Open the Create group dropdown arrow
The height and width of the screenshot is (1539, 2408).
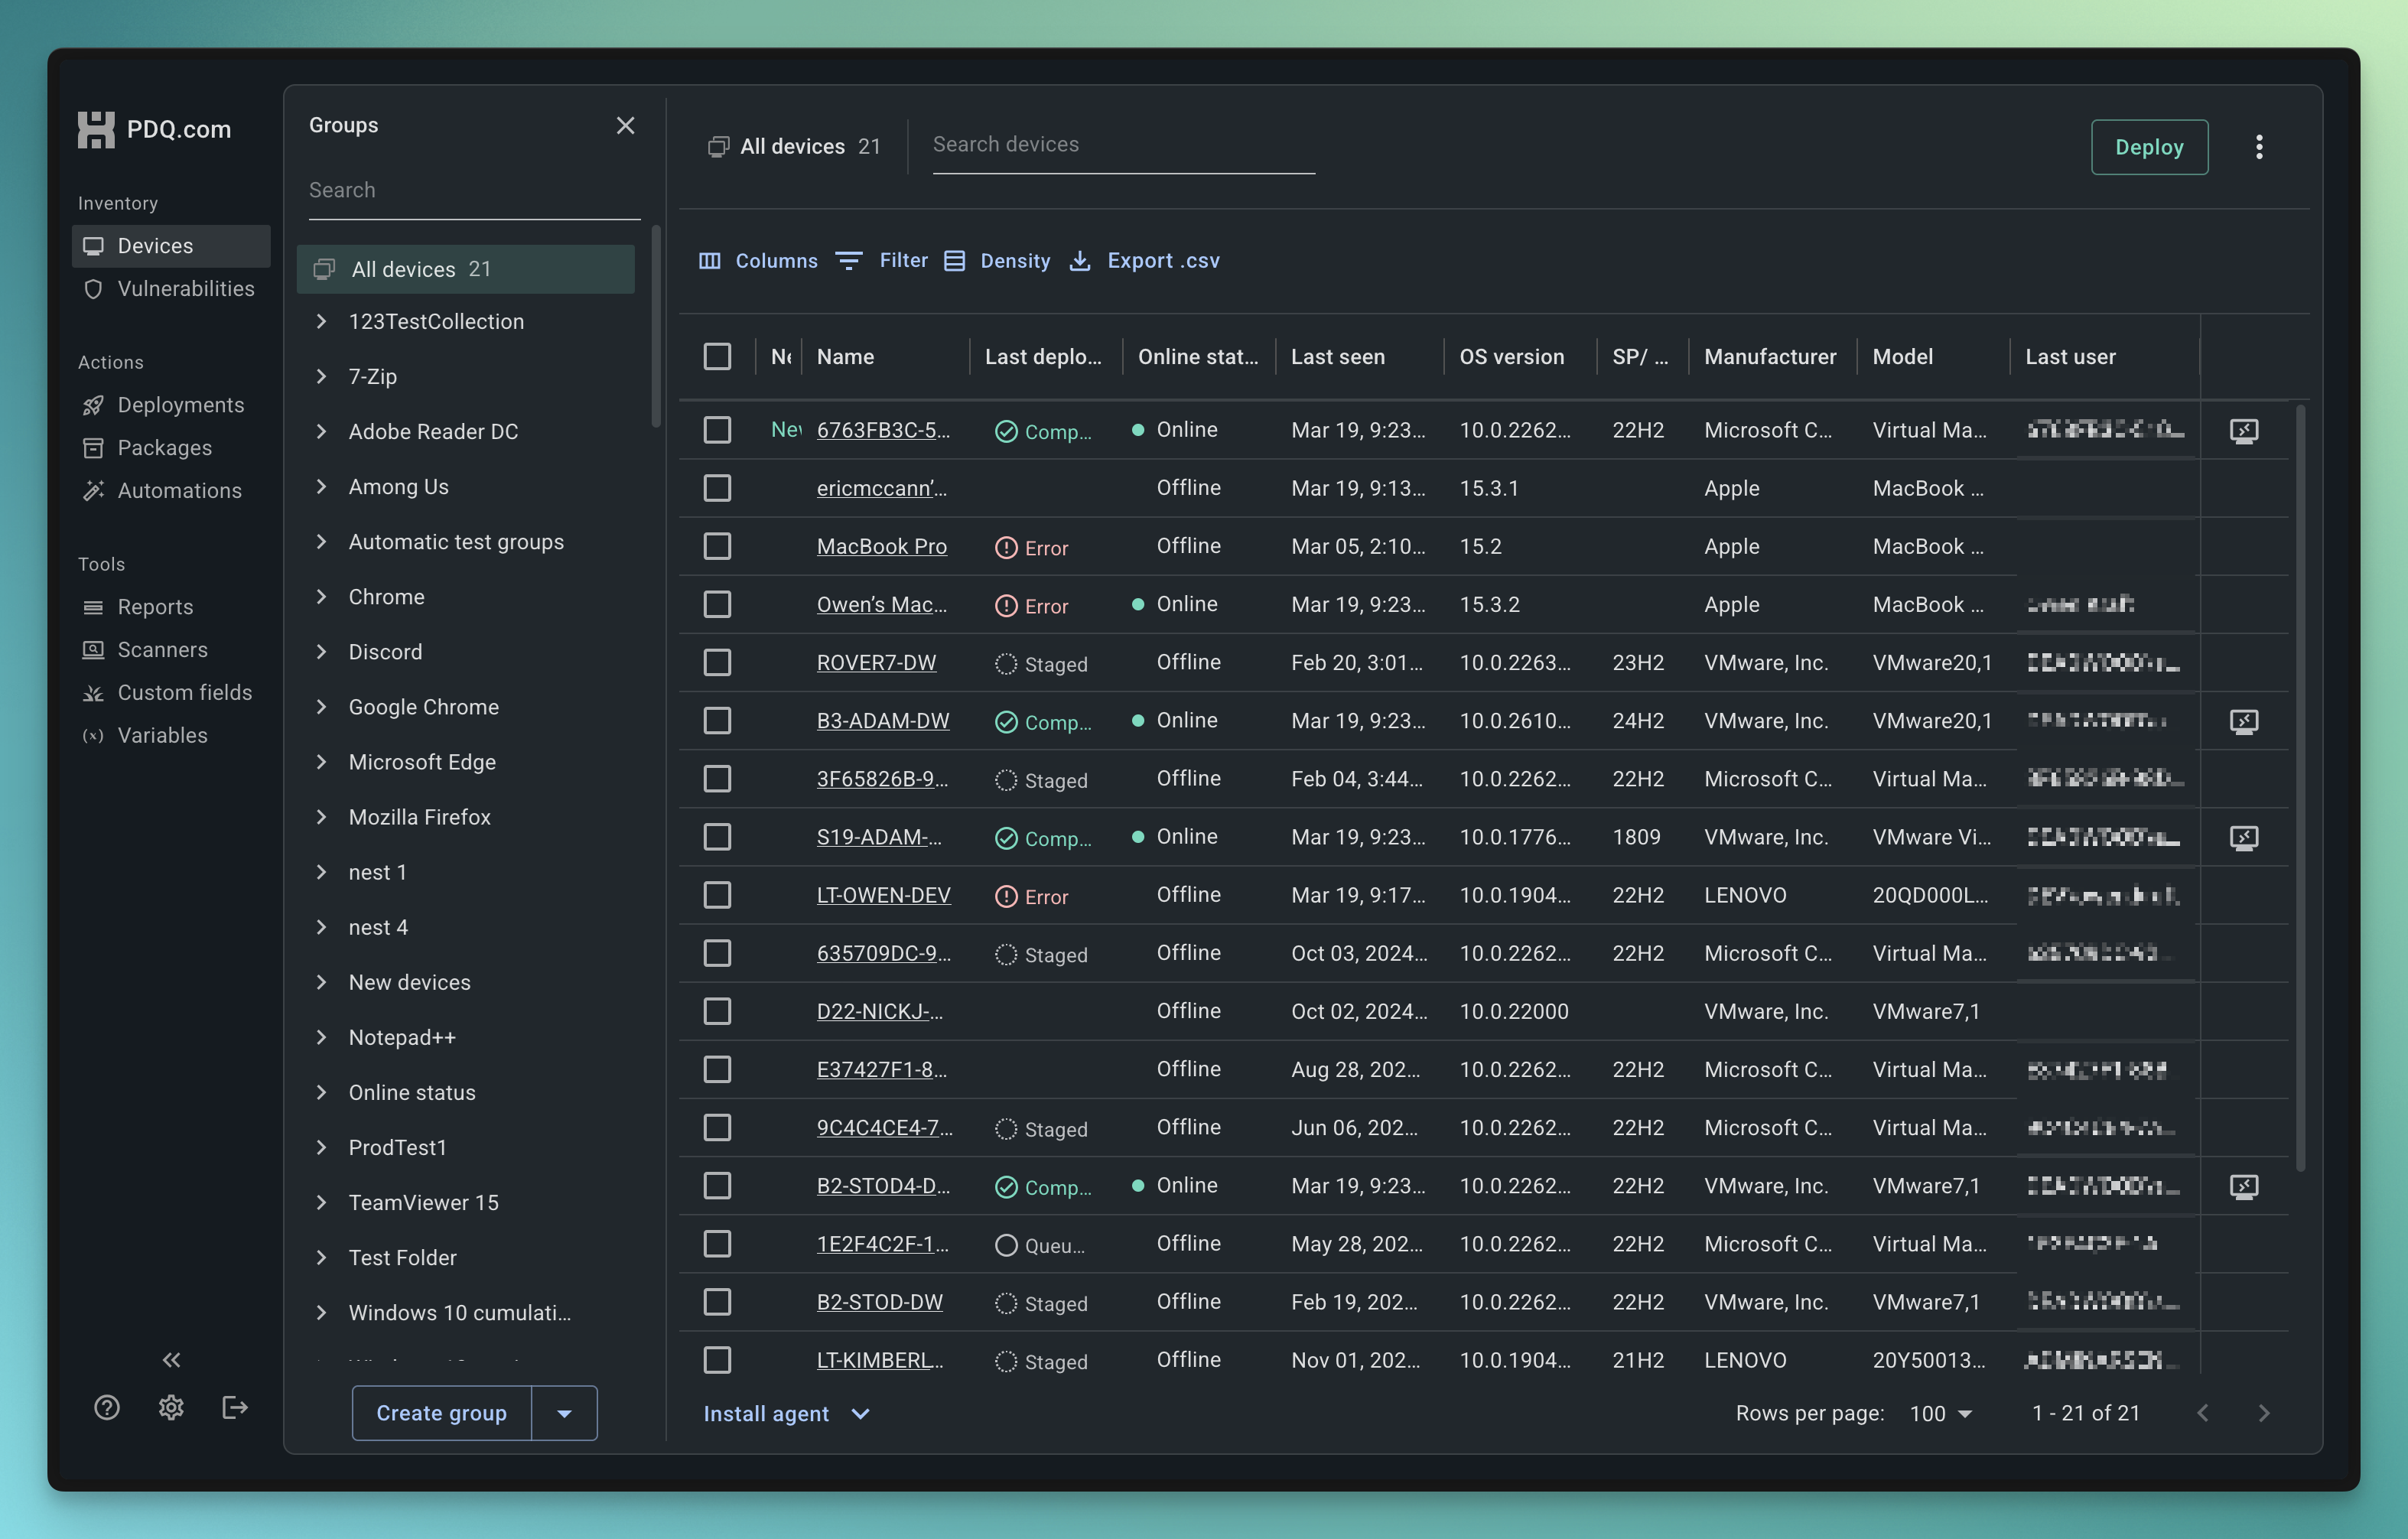564,1413
